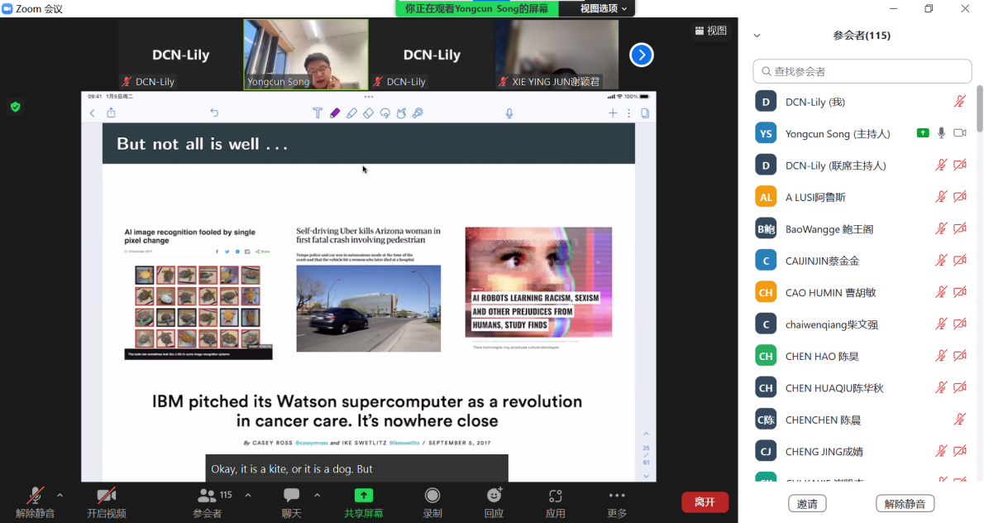984x523 pixels.
Task: Click the Uber self-driving car photo
Action: click(x=368, y=309)
